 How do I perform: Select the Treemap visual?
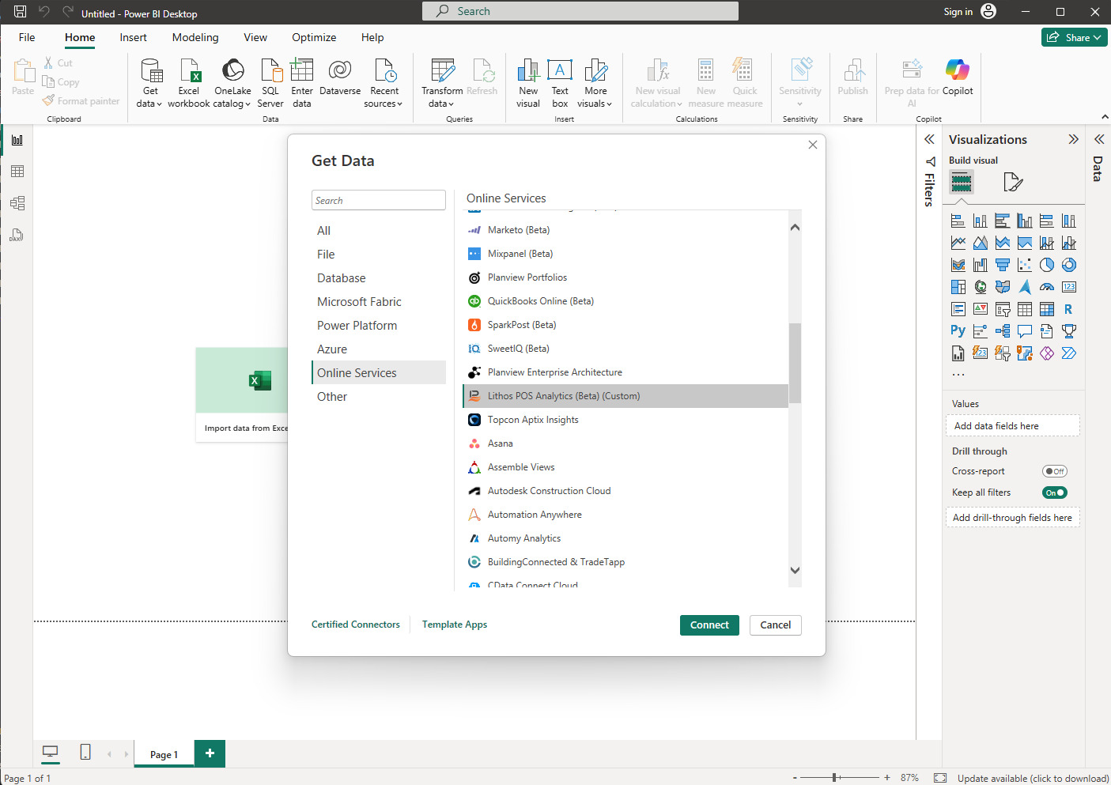(x=958, y=287)
